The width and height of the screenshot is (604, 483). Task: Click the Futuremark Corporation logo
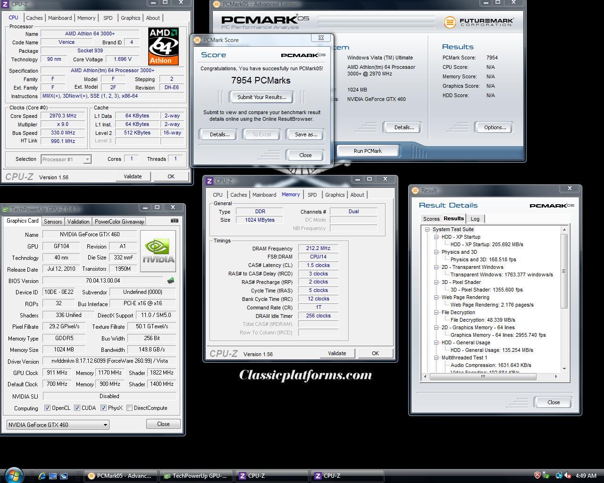tap(478, 22)
